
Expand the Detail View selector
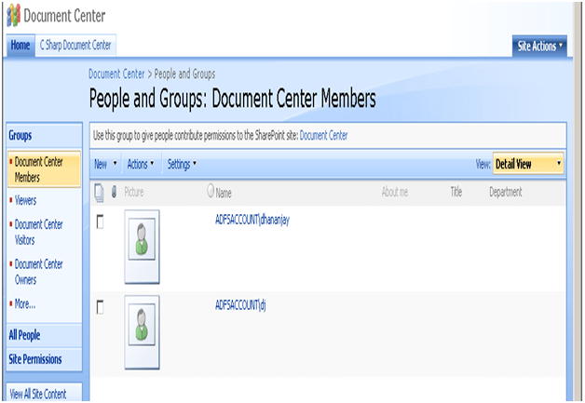tap(528, 164)
